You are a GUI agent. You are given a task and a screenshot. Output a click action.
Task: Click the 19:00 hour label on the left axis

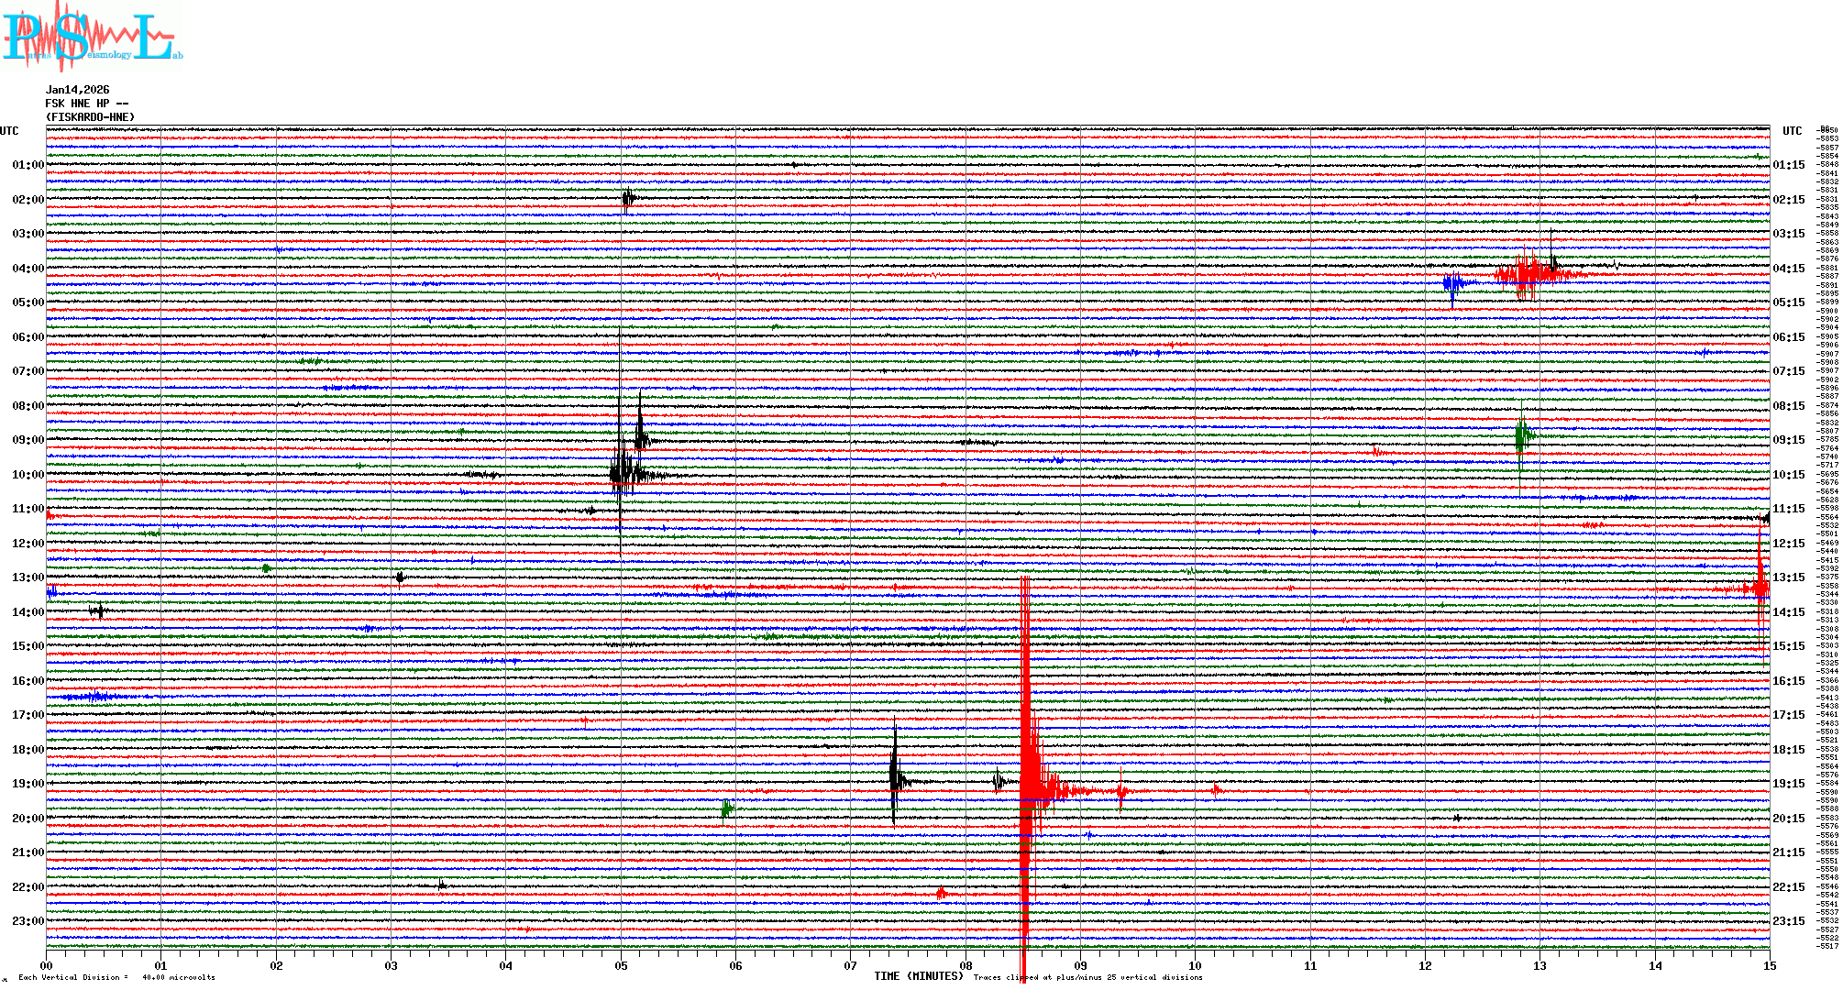28,784
